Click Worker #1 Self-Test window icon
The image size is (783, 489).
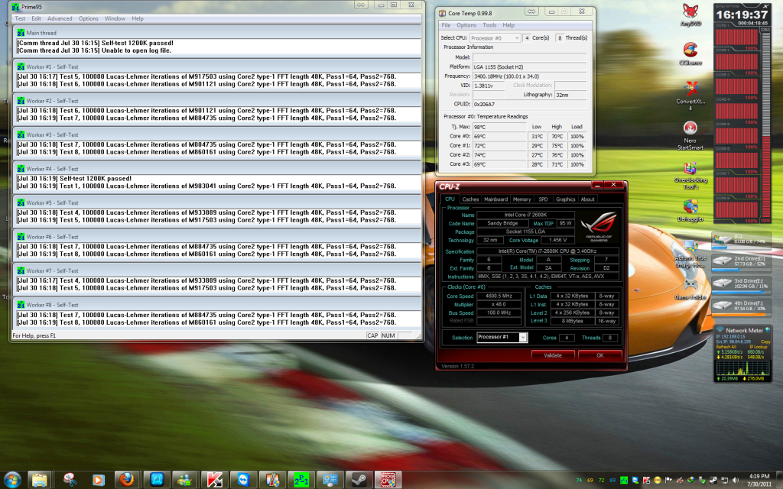[x=21, y=67]
